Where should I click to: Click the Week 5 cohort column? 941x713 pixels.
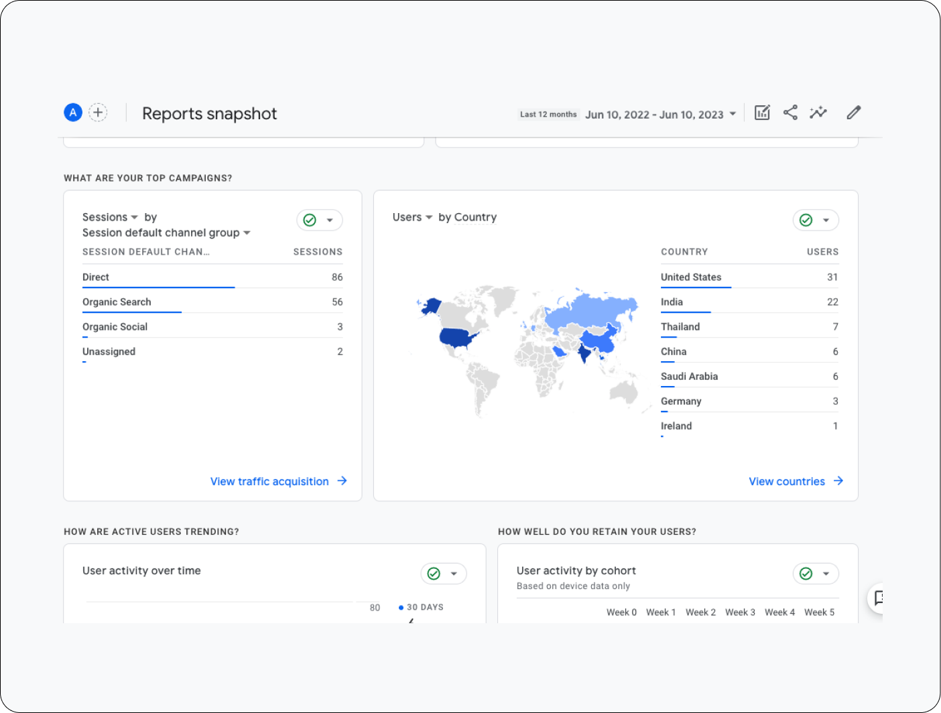819,612
